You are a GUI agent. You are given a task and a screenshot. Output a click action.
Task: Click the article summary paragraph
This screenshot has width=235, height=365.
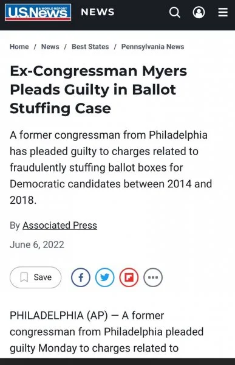point(111,167)
